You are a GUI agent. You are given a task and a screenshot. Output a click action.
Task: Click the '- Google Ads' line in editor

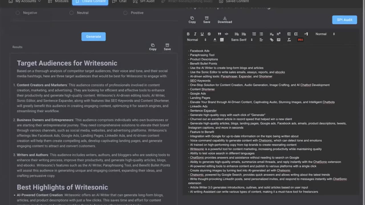point(197,93)
